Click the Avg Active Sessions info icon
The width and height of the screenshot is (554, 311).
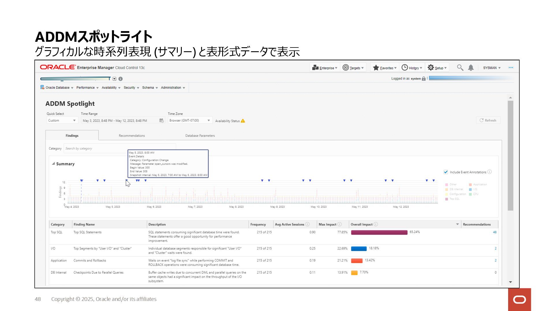pos(308,224)
